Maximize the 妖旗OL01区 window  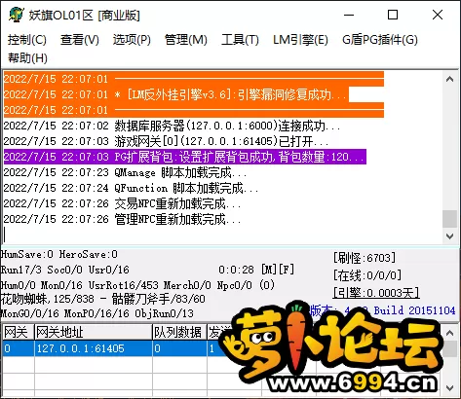click(x=393, y=15)
